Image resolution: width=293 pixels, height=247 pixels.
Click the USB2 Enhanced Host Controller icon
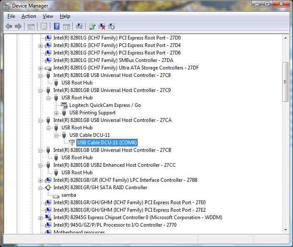pos(48,165)
